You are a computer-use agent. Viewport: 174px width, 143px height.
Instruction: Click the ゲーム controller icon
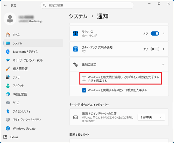click(8, 103)
